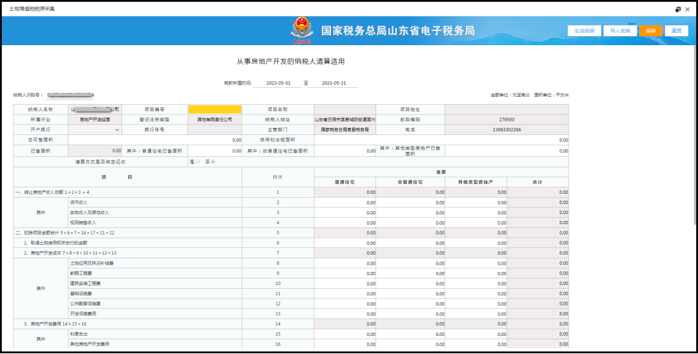The image size is (698, 354).
Task: Click the 货币收入 普通住宅 amount cell
Action: (345, 202)
